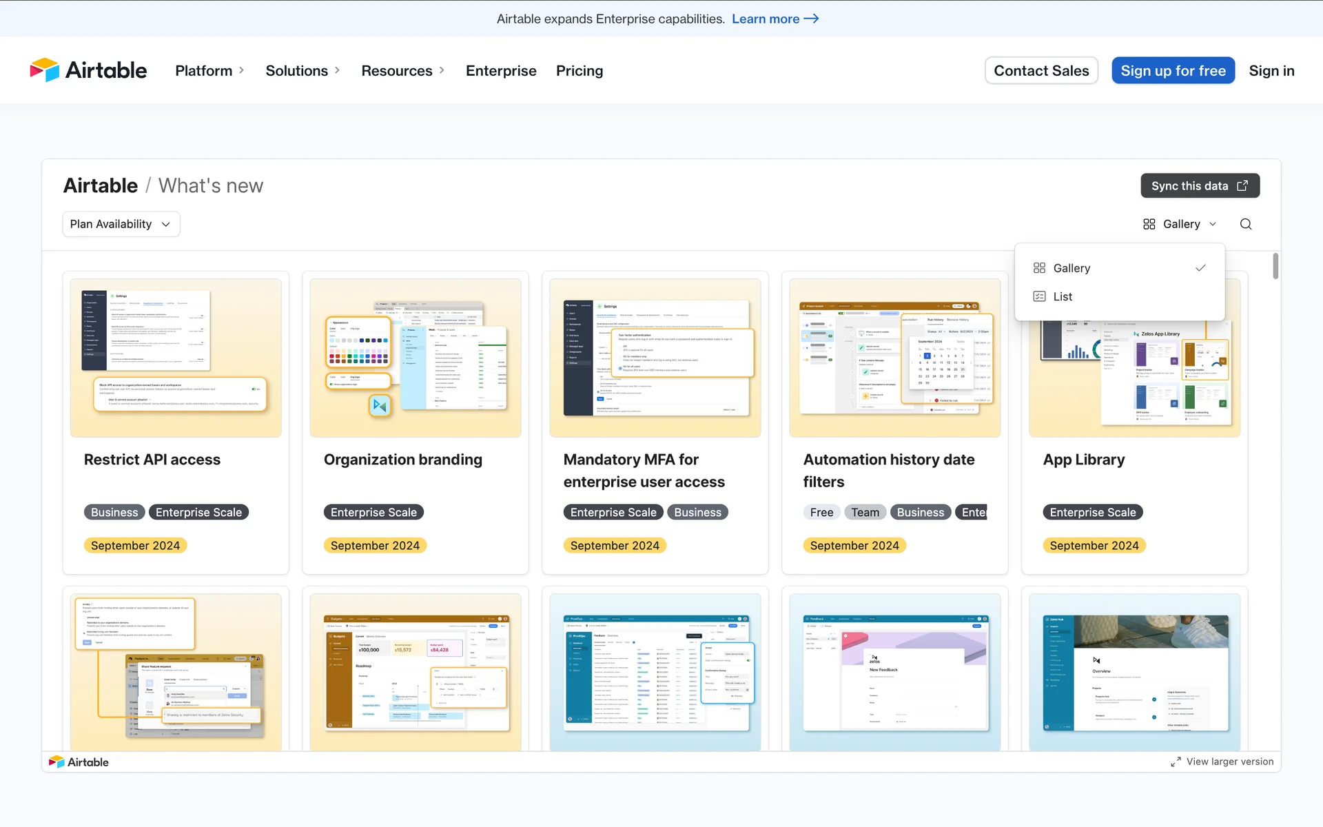Switch to List view option
The width and height of the screenshot is (1323, 827).
point(1062,296)
